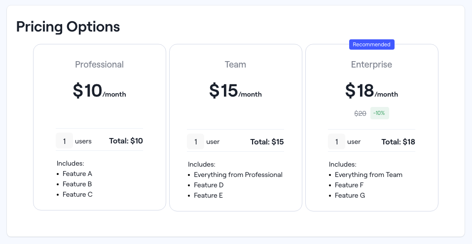Image resolution: width=472 pixels, height=244 pixels.
Task: Select the Professional plan title
Action: [100, 65]
